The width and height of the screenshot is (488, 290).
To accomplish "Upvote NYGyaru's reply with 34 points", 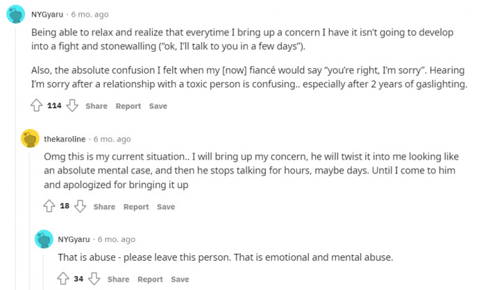I will [x=63, y=279].
